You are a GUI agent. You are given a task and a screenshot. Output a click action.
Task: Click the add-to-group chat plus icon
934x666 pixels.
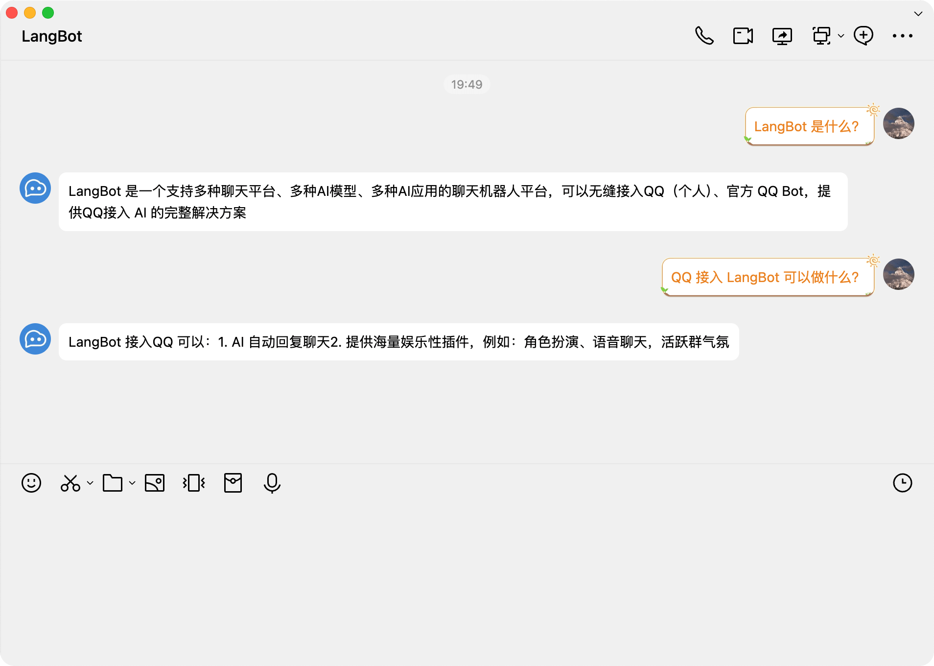point(863,36)
